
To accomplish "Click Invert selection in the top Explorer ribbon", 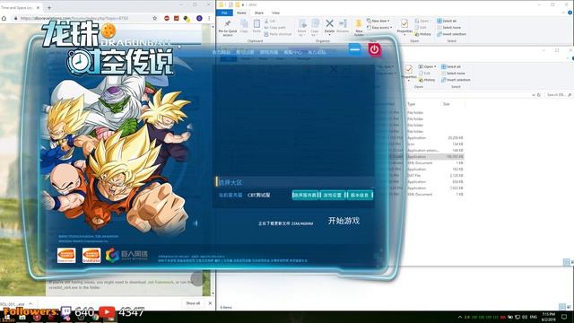I will [452, 34].
